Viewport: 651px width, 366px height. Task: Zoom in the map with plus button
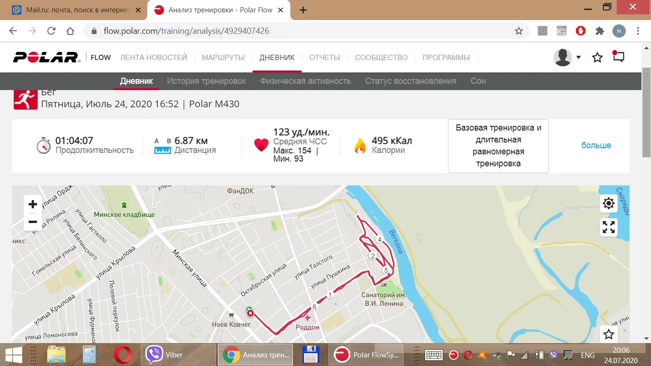[32, 204]
